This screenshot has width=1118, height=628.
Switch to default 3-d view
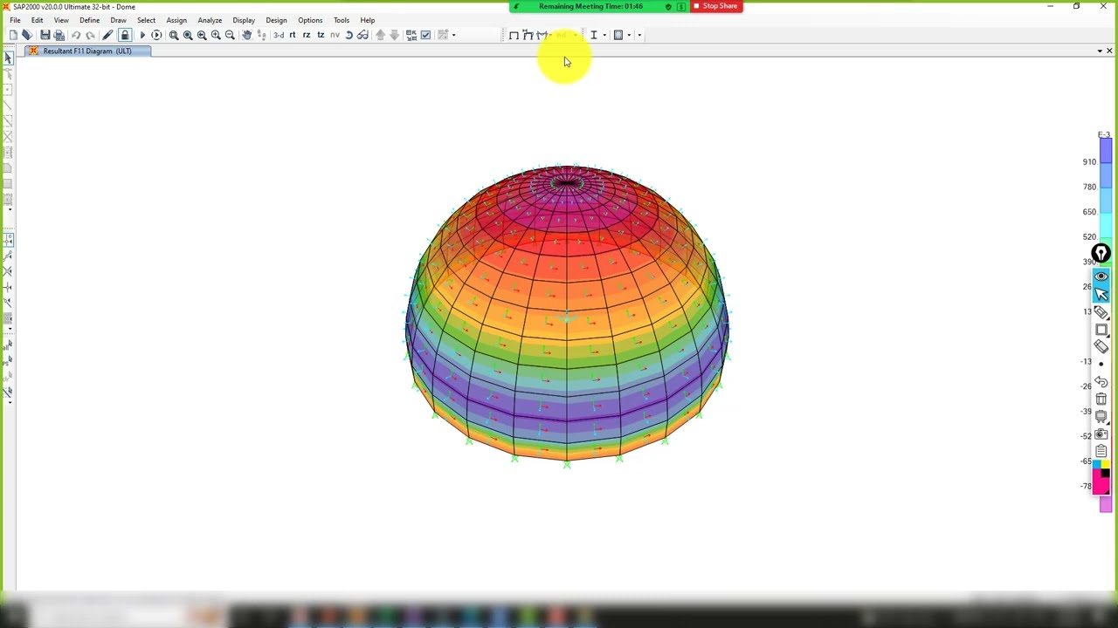tap(279, 35)
